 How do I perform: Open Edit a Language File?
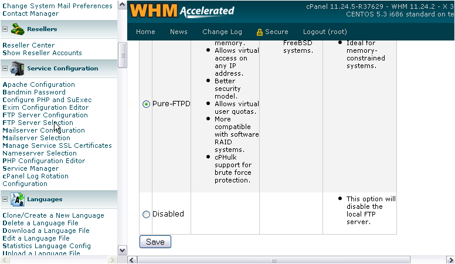click(36, 238)
